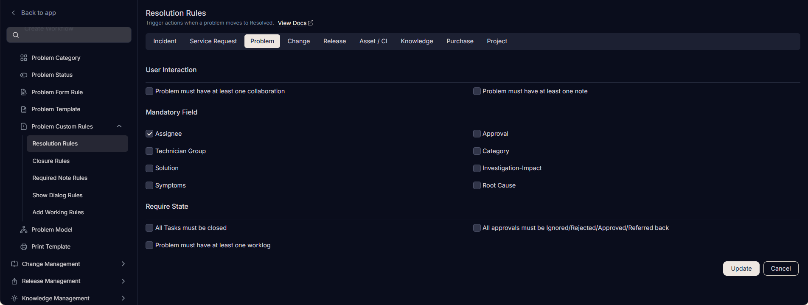Screen dimensions: 808x305
Task: Expand the Change Management section
Action: (123, 264)
